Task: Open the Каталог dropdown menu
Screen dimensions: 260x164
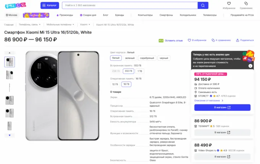Action: pyautogui.click(x=49, y=5)
